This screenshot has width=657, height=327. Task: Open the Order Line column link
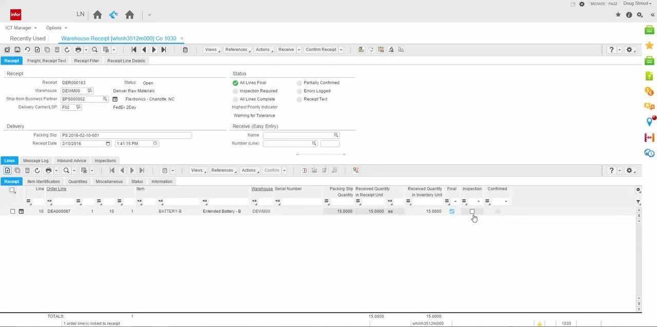[x=56, y=189]
